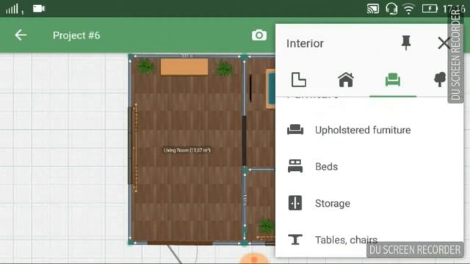
Task: Select the orange table in Living Room
Action: coord(184,67)
